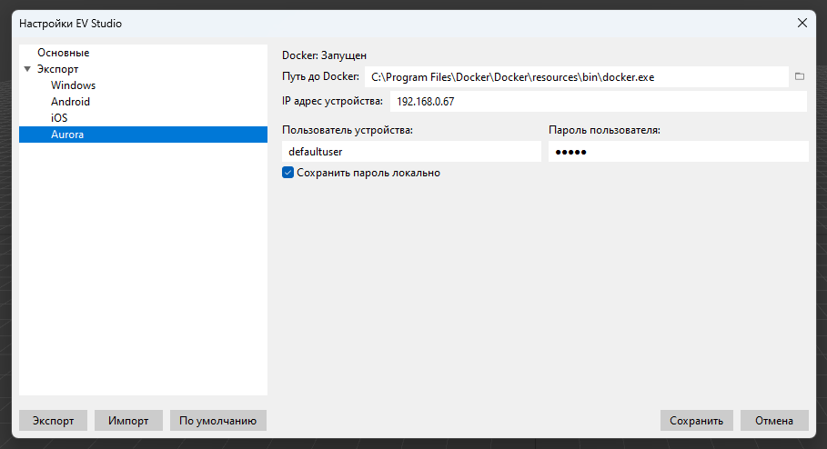Cancel with the Отмена button
This screenshot has height=449, width=827.
pos(774,420)
